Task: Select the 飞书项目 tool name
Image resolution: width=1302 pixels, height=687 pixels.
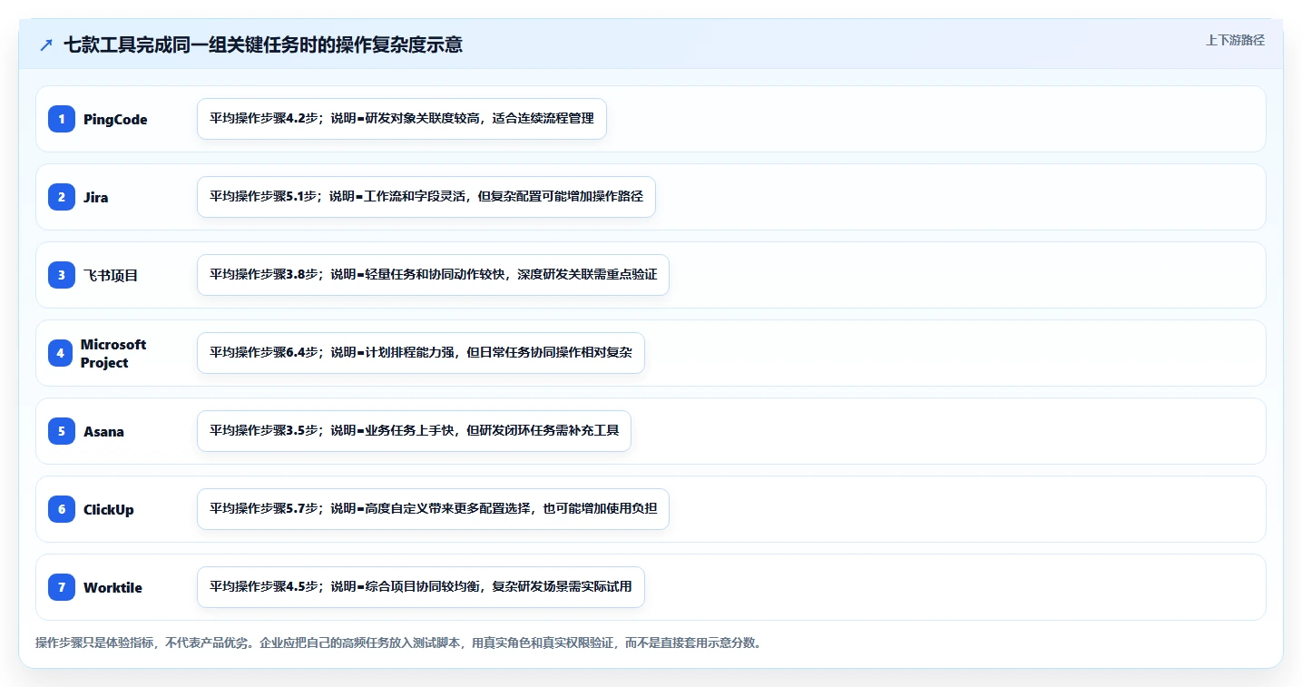Action: (x=111, y=276)
